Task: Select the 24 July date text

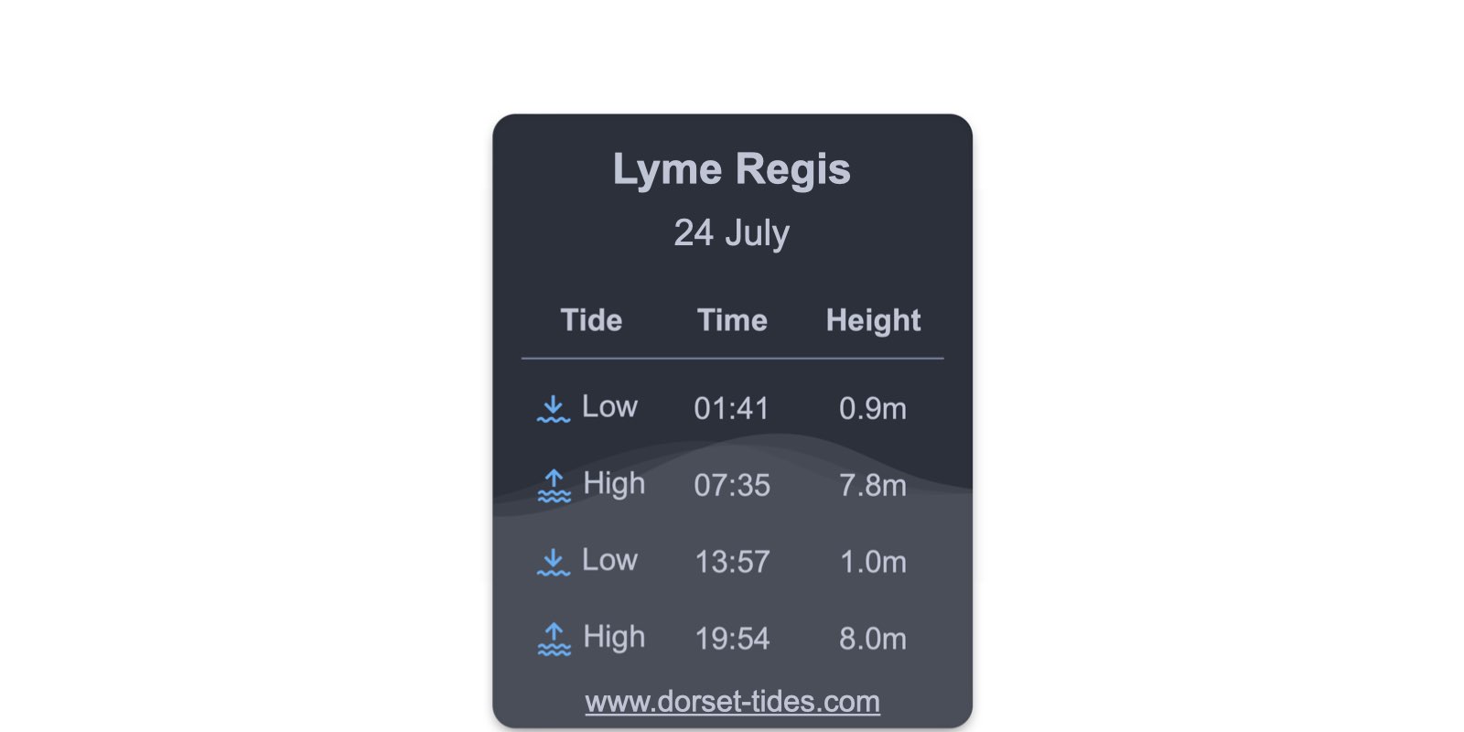Action: point(732,233)
